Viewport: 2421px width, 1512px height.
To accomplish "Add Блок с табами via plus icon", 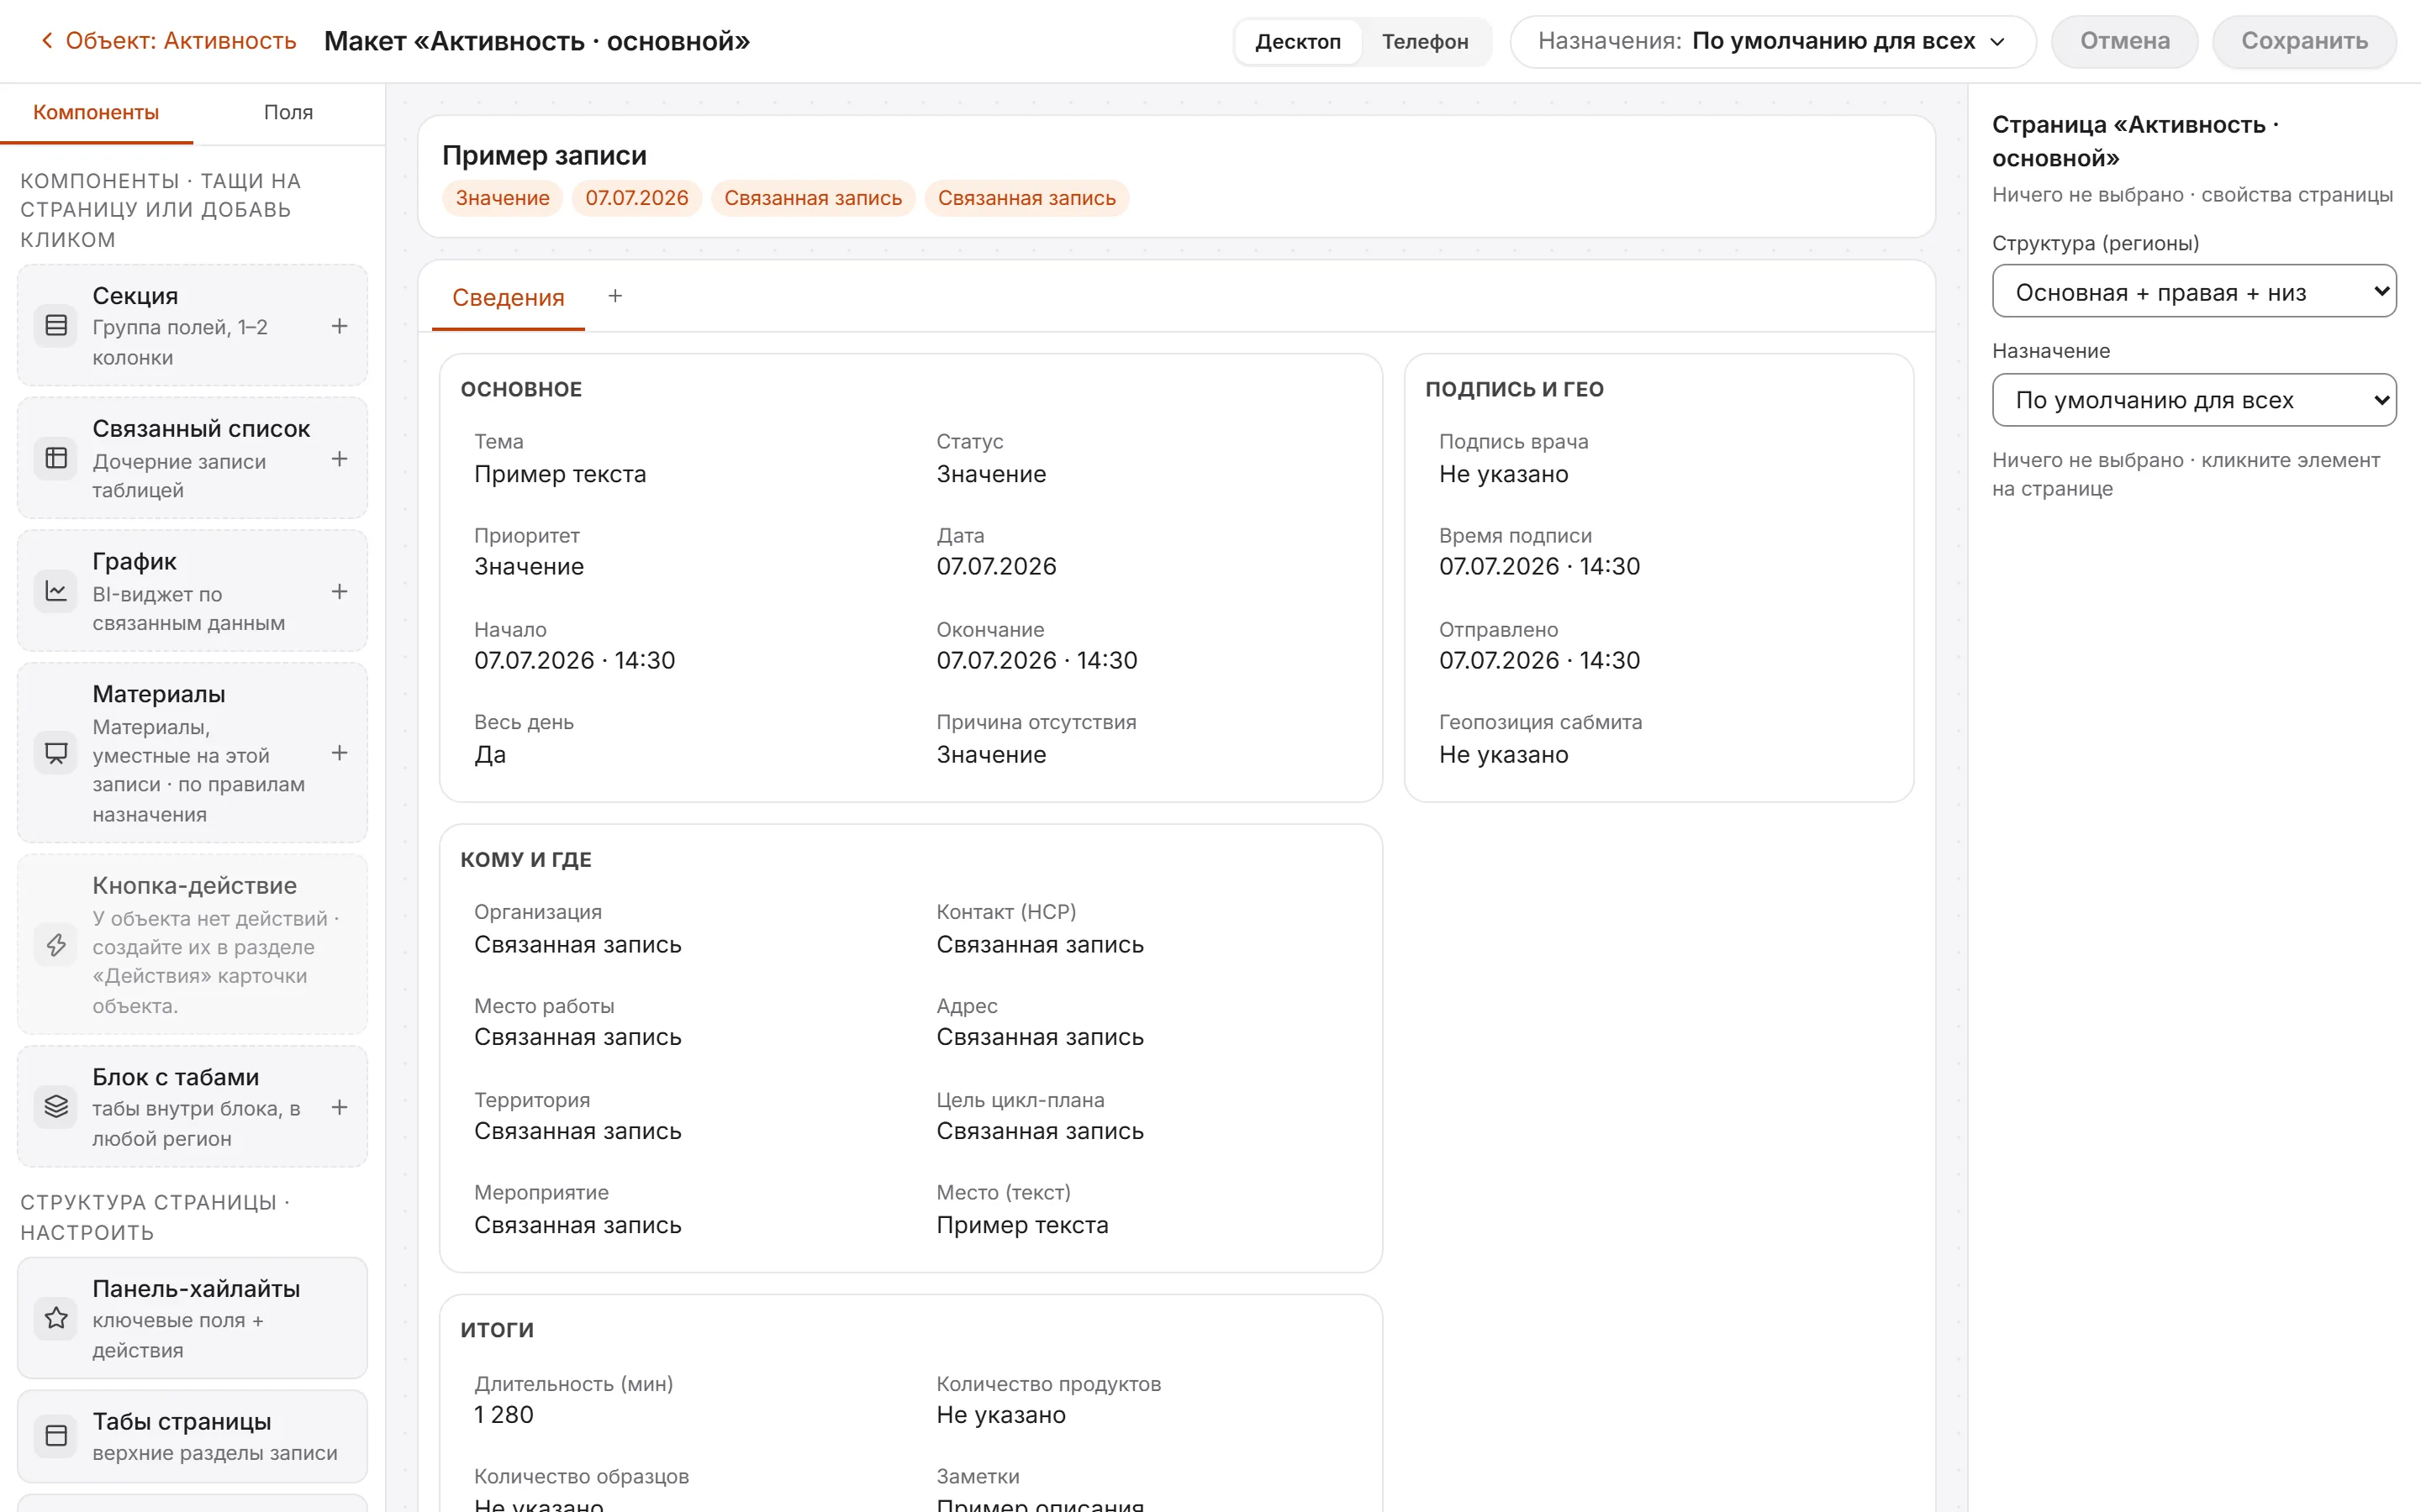I will [x=339, y=1107].
